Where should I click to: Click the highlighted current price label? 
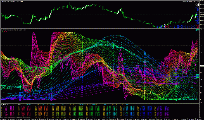coord(202,15)
